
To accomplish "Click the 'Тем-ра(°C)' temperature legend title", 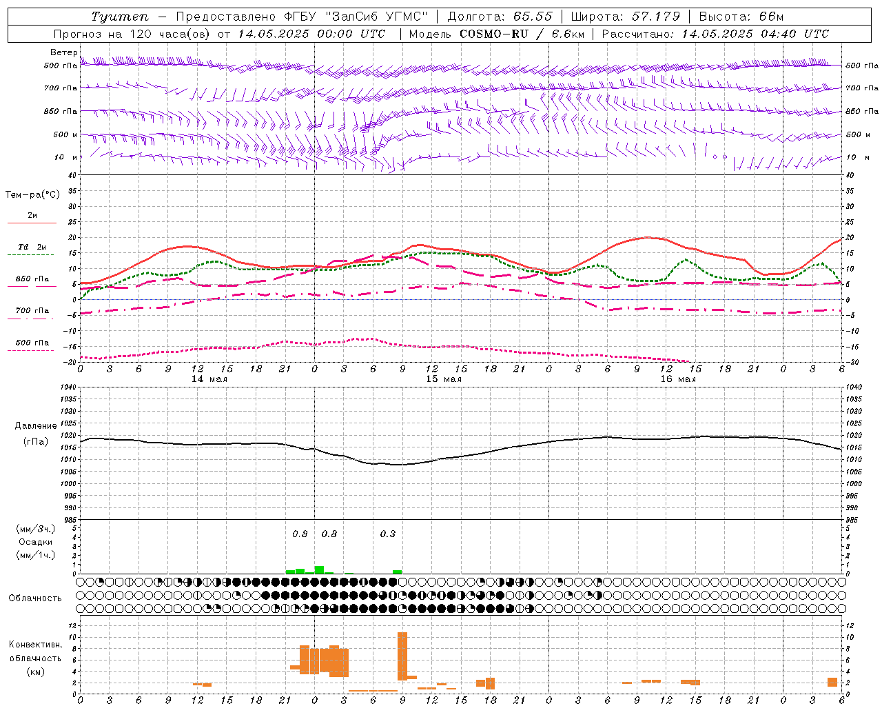I will (32, 195).
